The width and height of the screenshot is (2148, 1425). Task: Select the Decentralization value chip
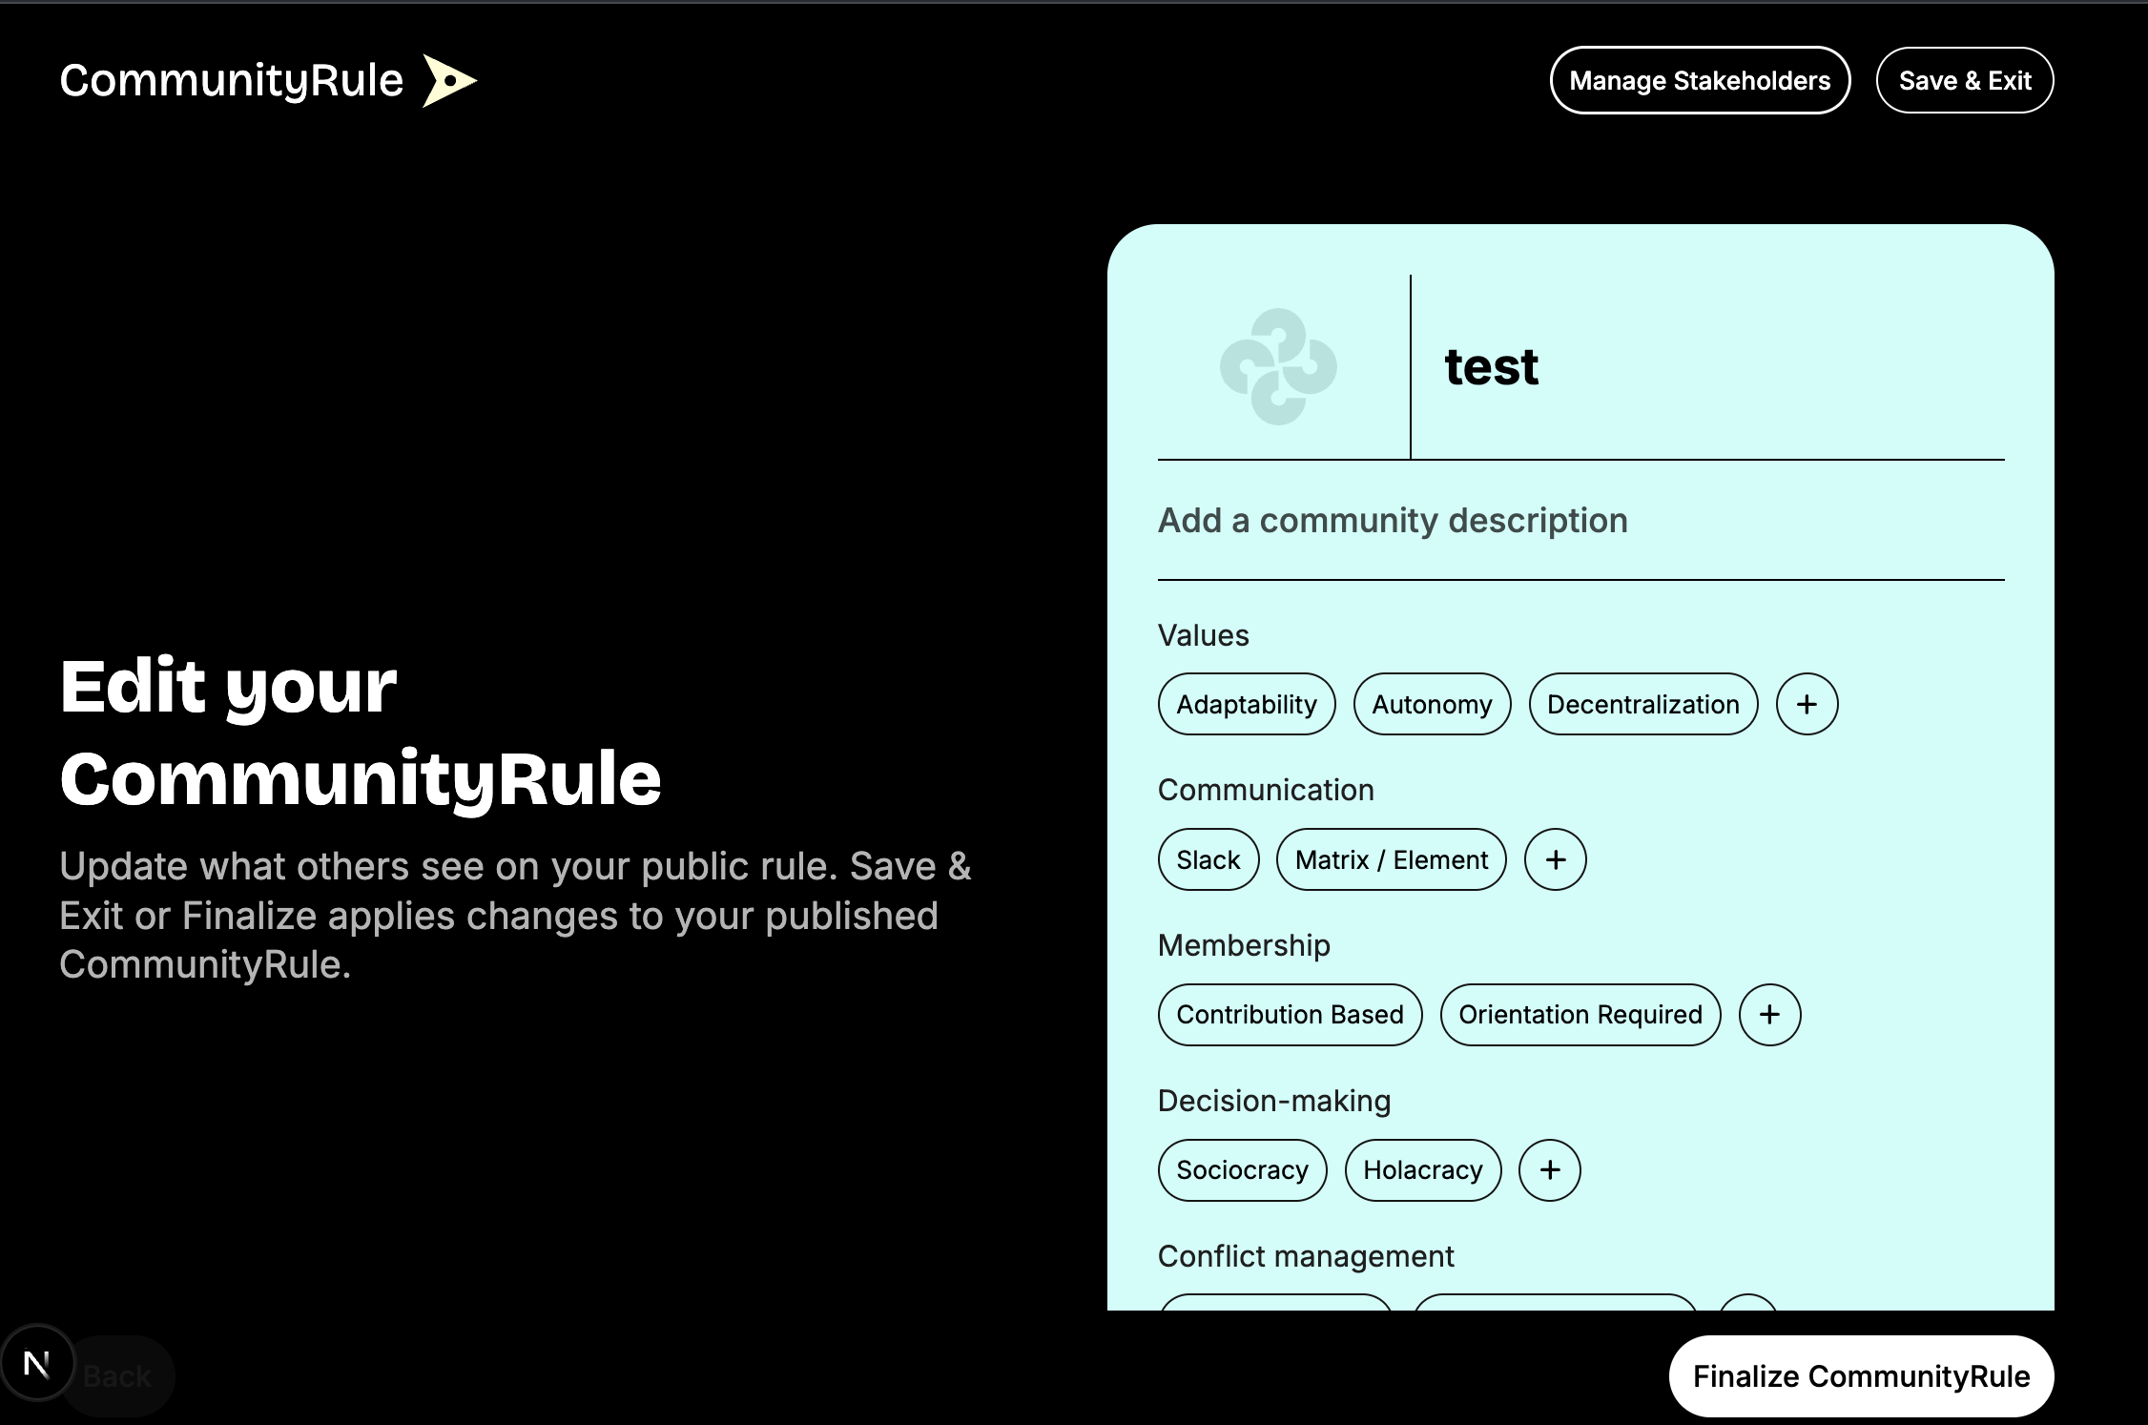[1642, 704]
